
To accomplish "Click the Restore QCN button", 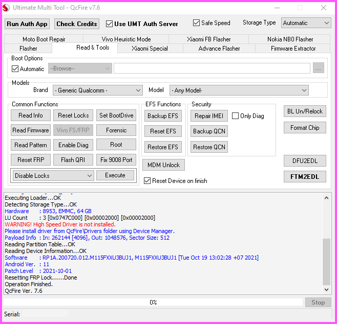I will click(x=209, y=147).
